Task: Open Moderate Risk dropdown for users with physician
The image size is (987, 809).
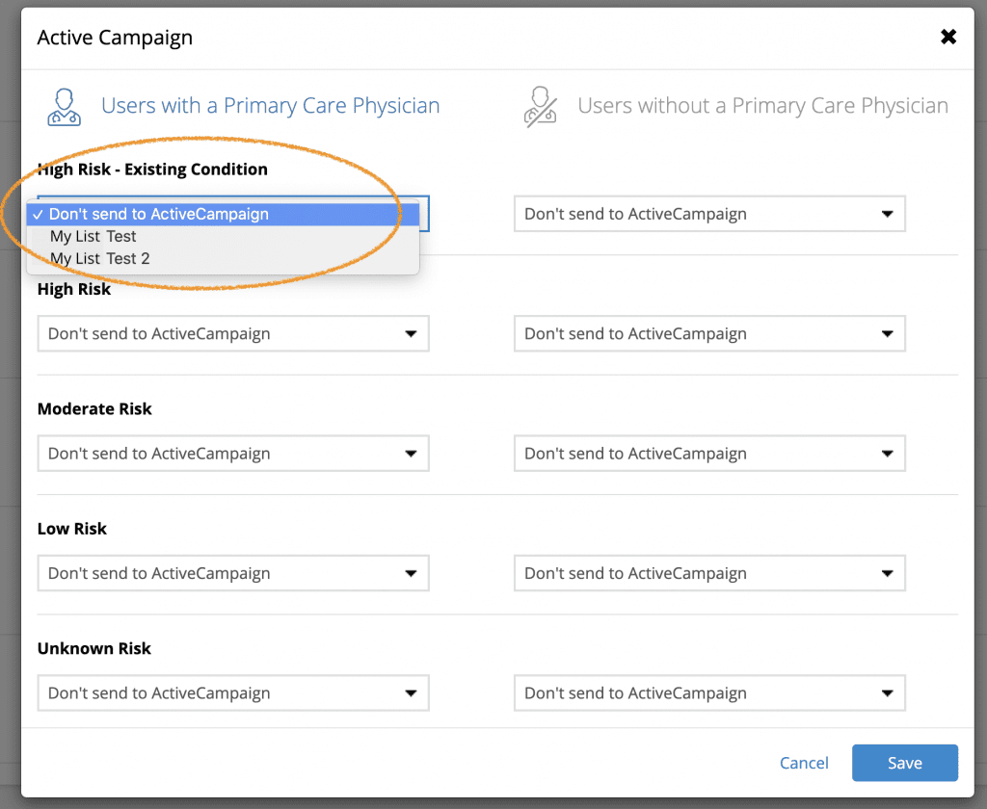Action: (233, 453)
